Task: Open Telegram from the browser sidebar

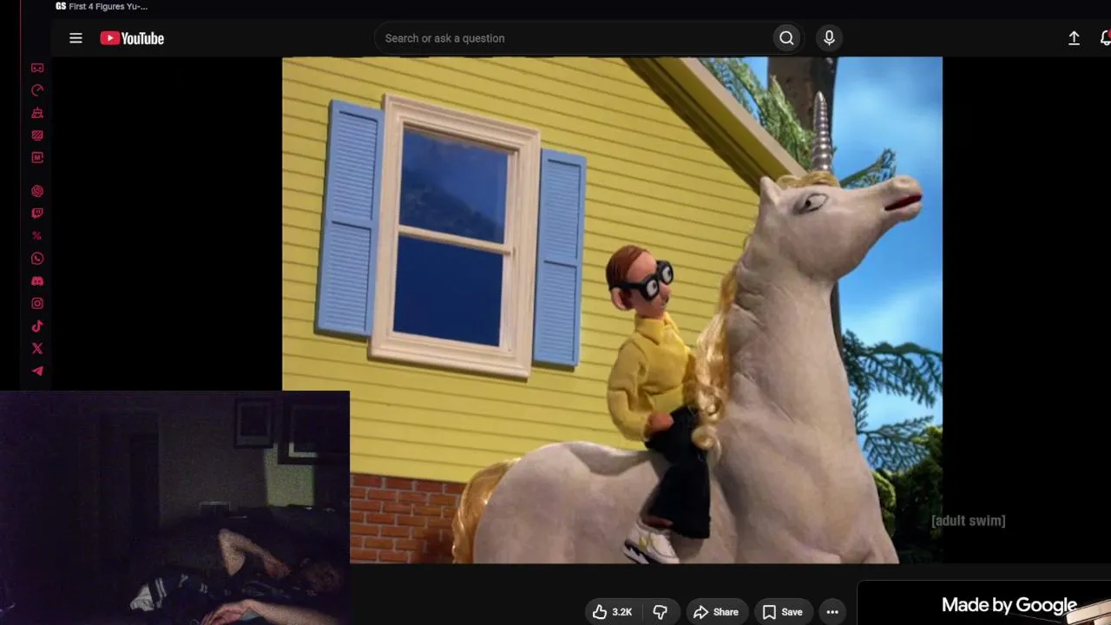Action: [37, 372]
